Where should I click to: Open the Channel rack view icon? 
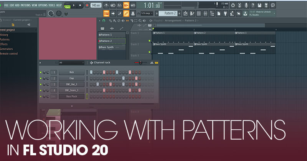(199, 13)
